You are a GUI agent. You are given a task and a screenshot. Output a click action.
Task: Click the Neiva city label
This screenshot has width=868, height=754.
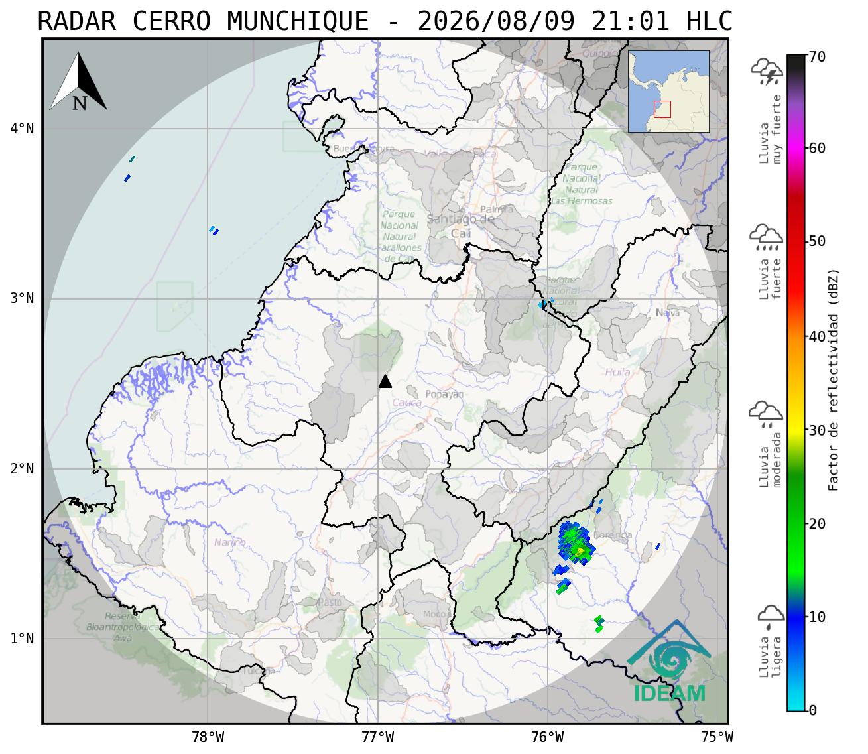point(668,313)
